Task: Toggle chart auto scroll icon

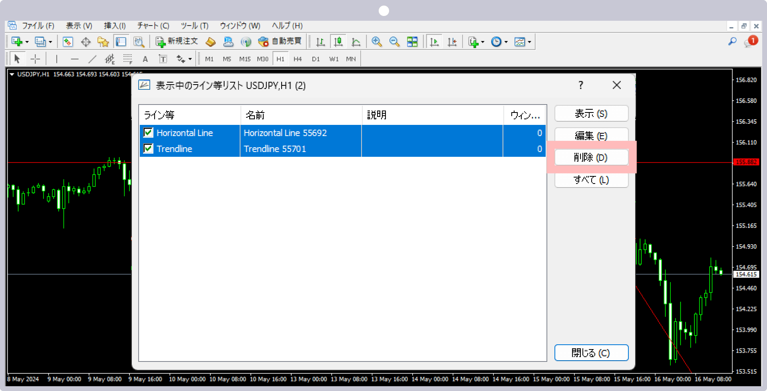Action: coord(434,41)
